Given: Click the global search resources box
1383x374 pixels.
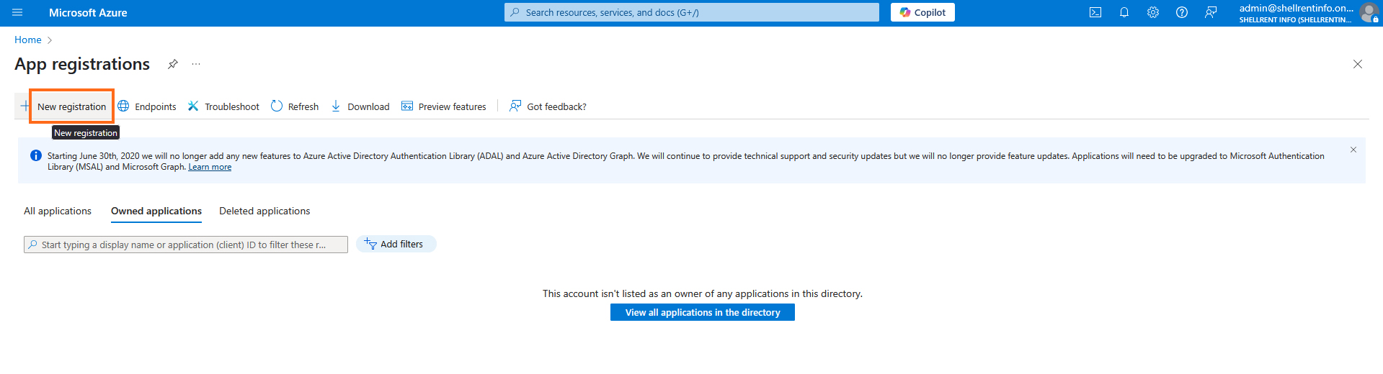Looking at the screenshot, I should (x=692, y=12).
